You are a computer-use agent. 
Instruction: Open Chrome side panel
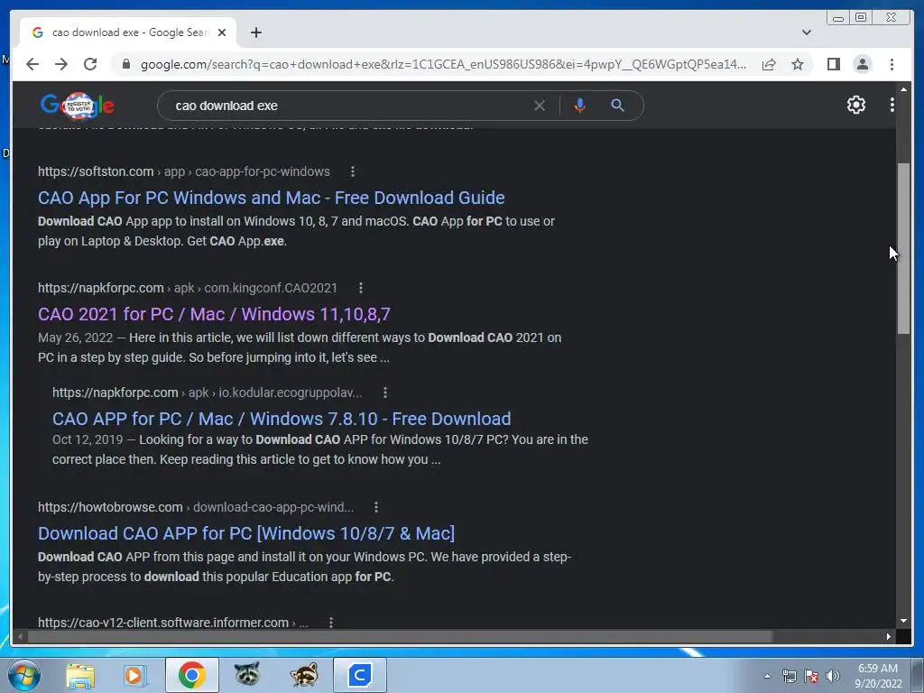[x=833, y=64]
